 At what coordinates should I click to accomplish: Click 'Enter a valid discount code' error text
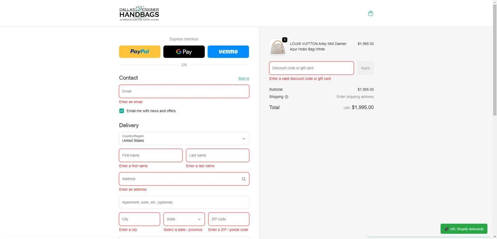(300, 79)
